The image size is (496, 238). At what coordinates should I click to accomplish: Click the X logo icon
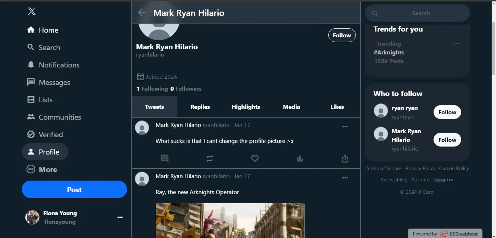point(32,12)
